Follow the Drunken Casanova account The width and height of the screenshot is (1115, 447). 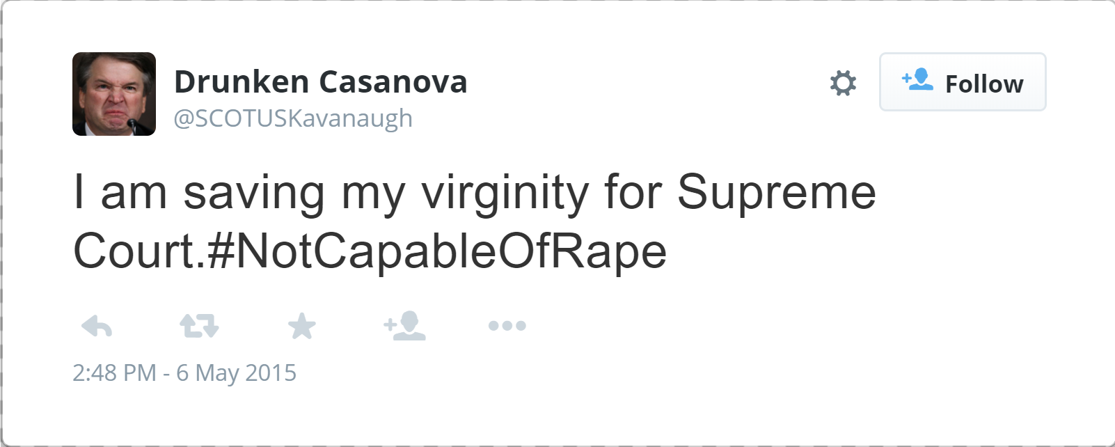click(x=962, y=82)
